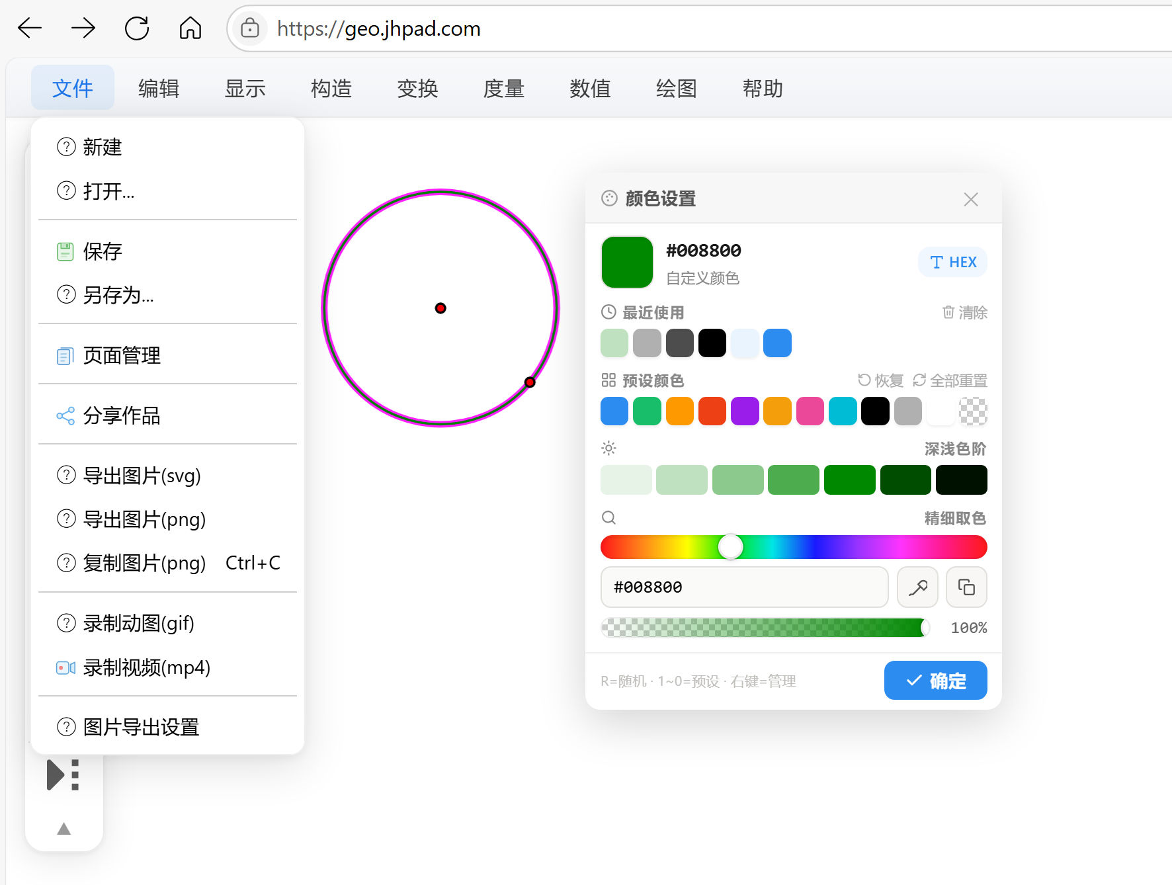Select 保存 in the file menu
This screenshot has width=1172, height=885.
click(168, 251)
